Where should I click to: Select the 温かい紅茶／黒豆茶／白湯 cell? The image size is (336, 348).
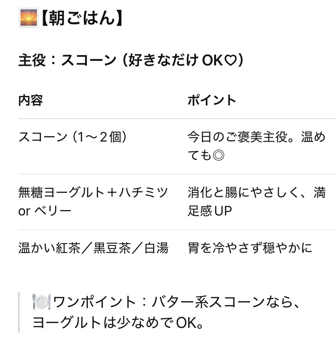pyautogui.click(x=94, y=248)
